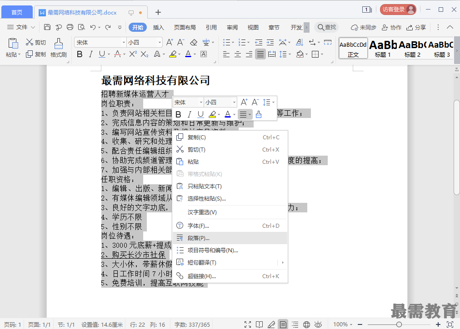Toggle Italic in mini toolbar
Screen dimensions: 460x329
point(190,114)
